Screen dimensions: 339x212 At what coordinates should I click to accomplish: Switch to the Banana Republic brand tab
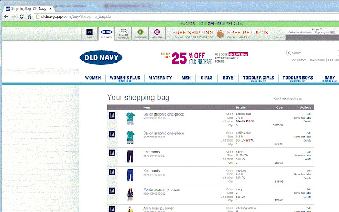tap(123, 33)
